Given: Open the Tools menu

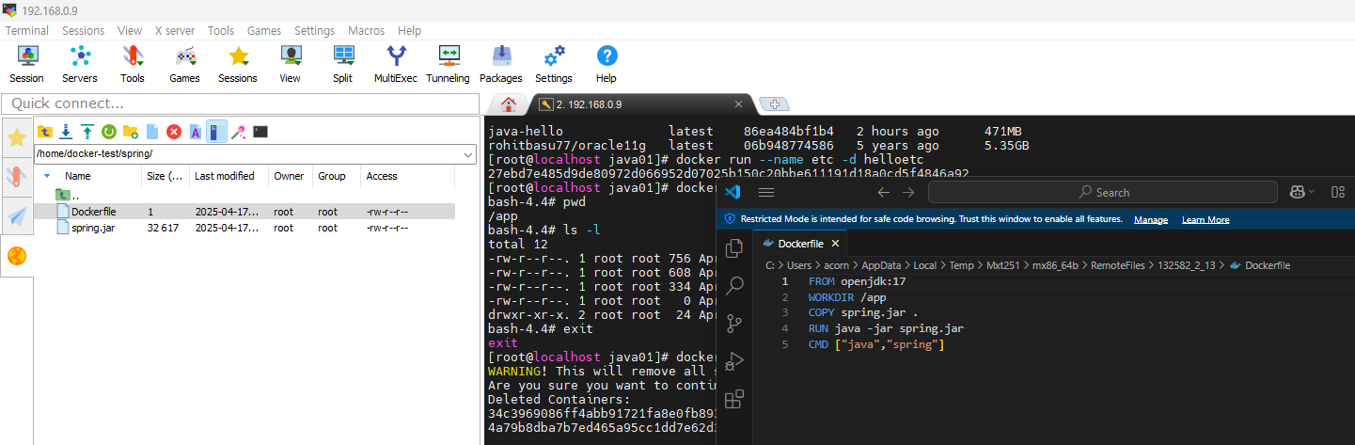Looking at the screenshot, I should click(221, 31).
